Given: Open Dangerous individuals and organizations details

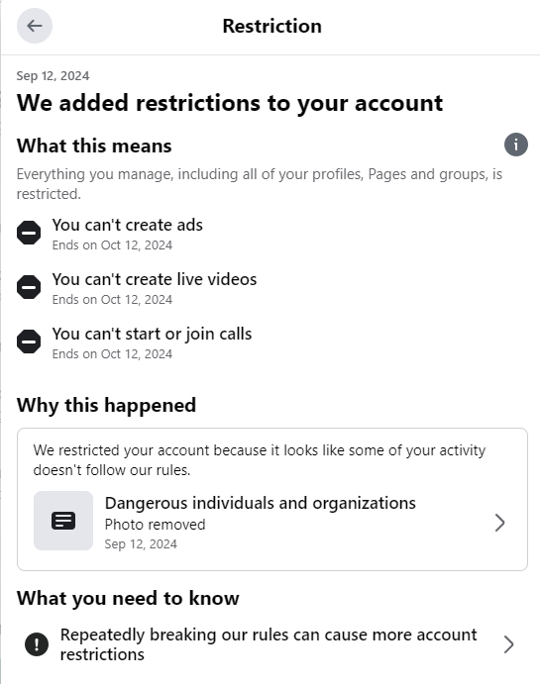Looking at the screenshot, I should (271, 522).
